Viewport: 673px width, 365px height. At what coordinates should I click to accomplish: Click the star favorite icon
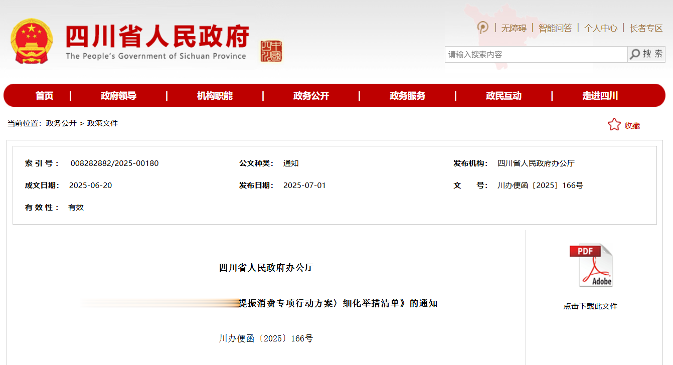click(x=614, y=125)
